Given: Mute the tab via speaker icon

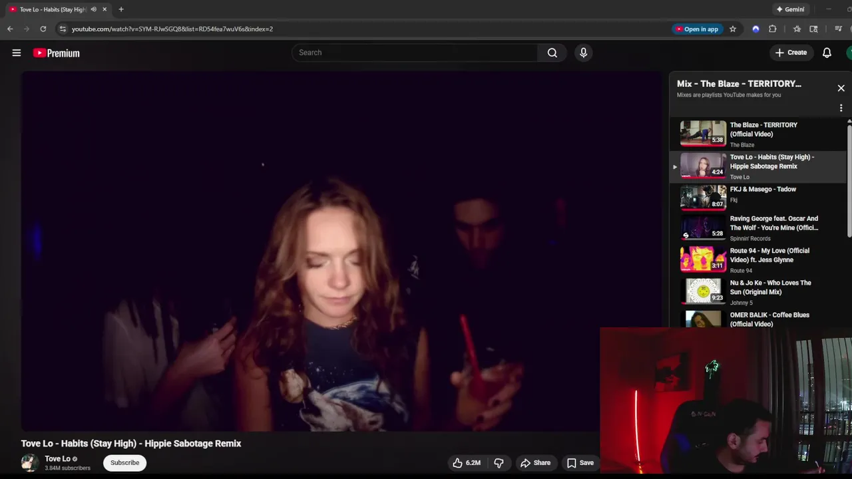Looking at the screenshot, I should click(x=94, y=9).
